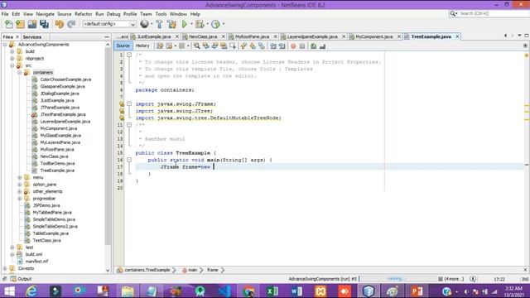Screen dimensions: 530x298
Task: Click the green Run Project button
Action: click(184, 24)
